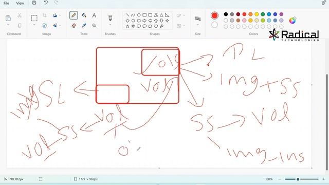Expand the shape Outline dropdown
This screenshot has width=329, height=185.
point(181,15)
